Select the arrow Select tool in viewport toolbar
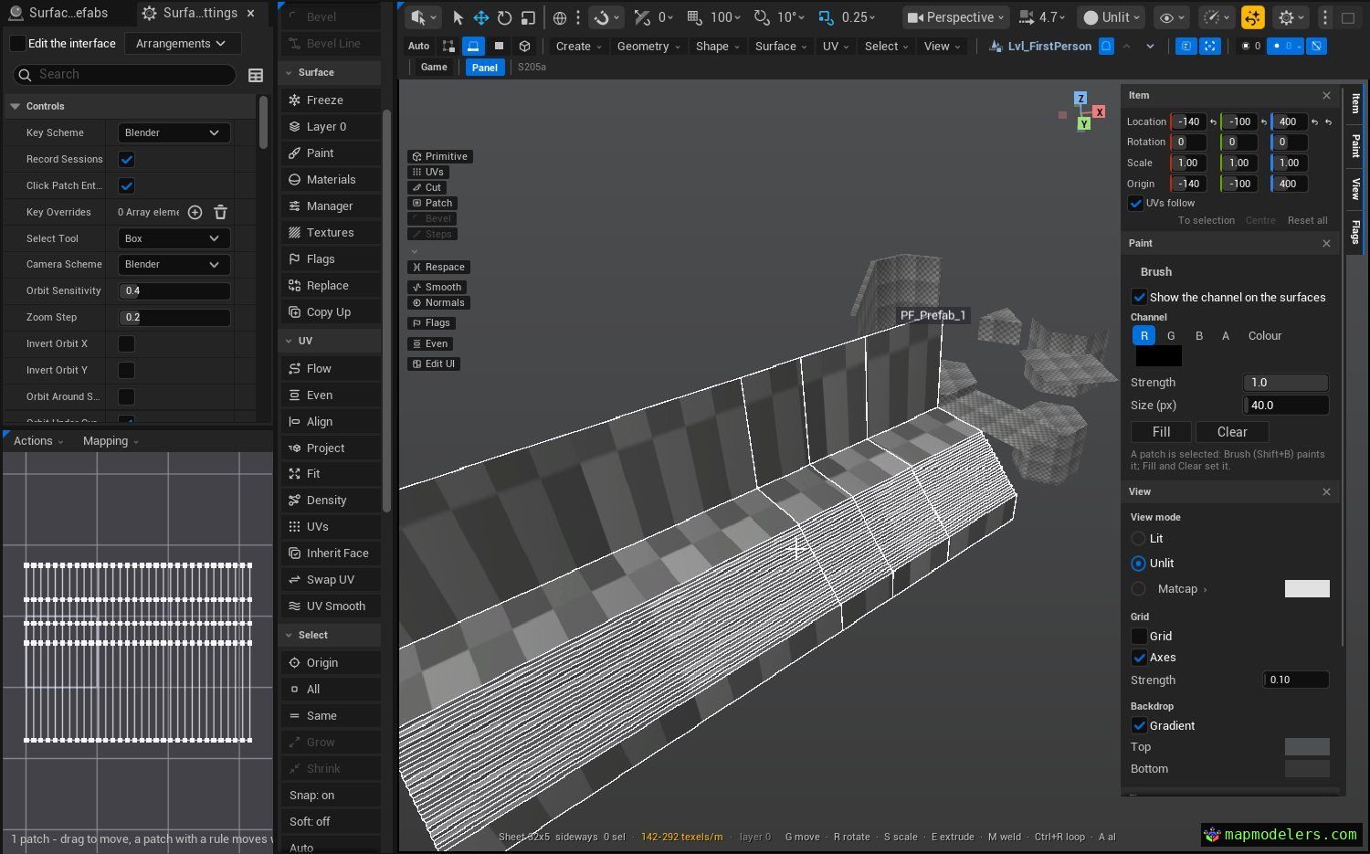Viewport: 1370px width, 854px height. pyautogui.click(x=458, y=17)
